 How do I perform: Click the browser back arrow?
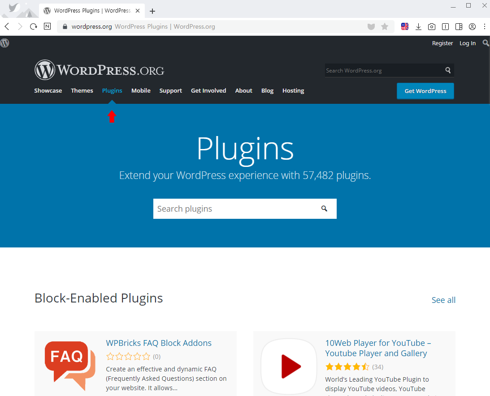point(7,26)
